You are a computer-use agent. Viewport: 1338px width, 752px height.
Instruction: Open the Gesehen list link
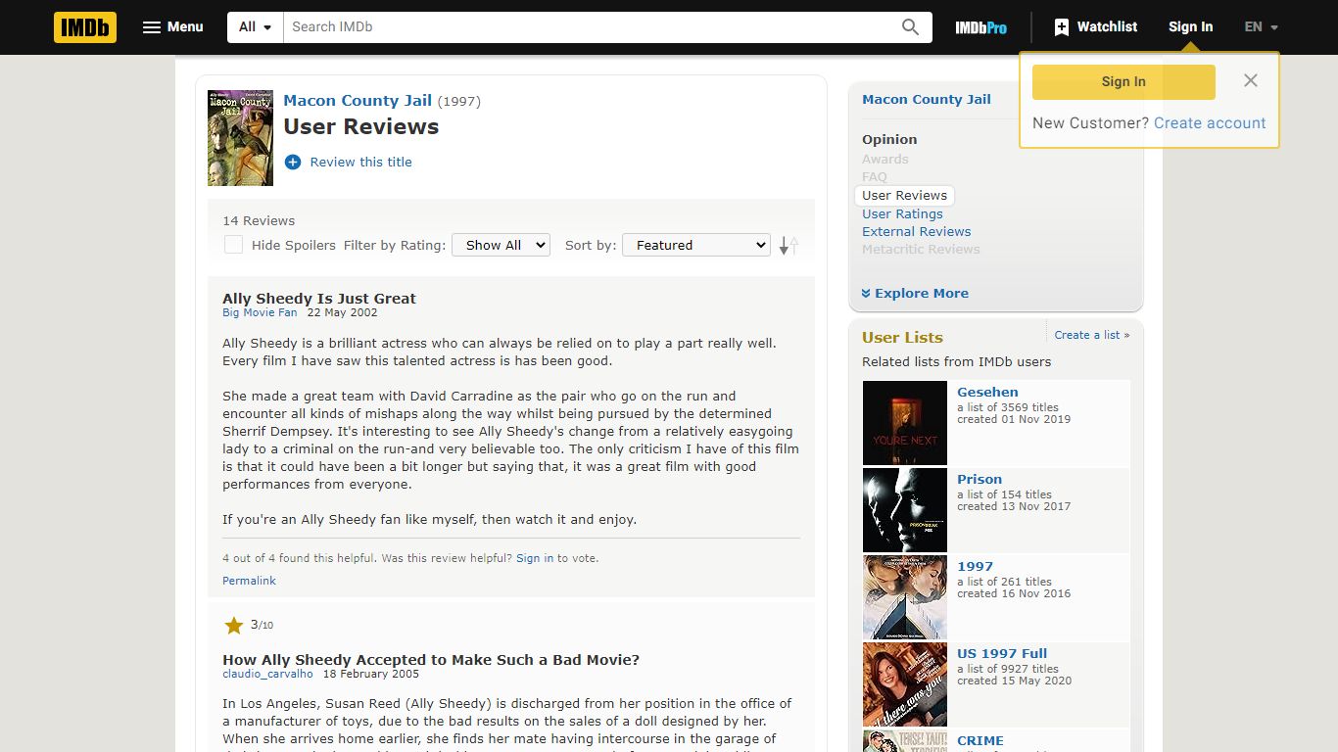coord(987,392)
